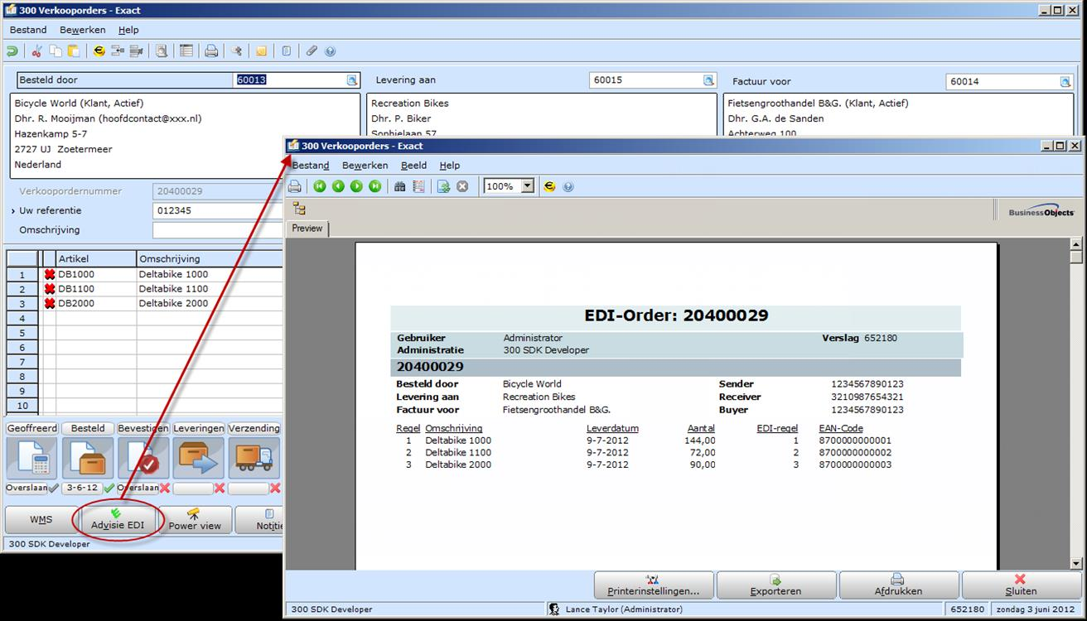This screenshot has height=621, width=1087.
Task: Click the printer icon in the back window toolbar
Action: 211,51
